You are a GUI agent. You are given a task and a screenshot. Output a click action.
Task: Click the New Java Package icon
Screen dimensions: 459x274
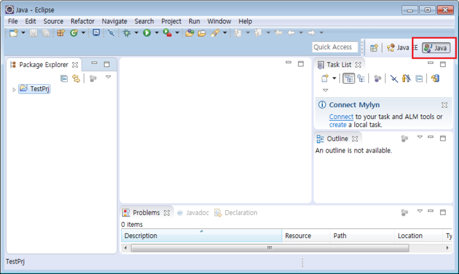(61, 33)
